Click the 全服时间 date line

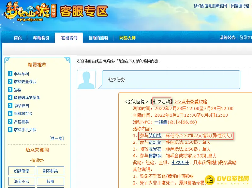click(180, 115)
